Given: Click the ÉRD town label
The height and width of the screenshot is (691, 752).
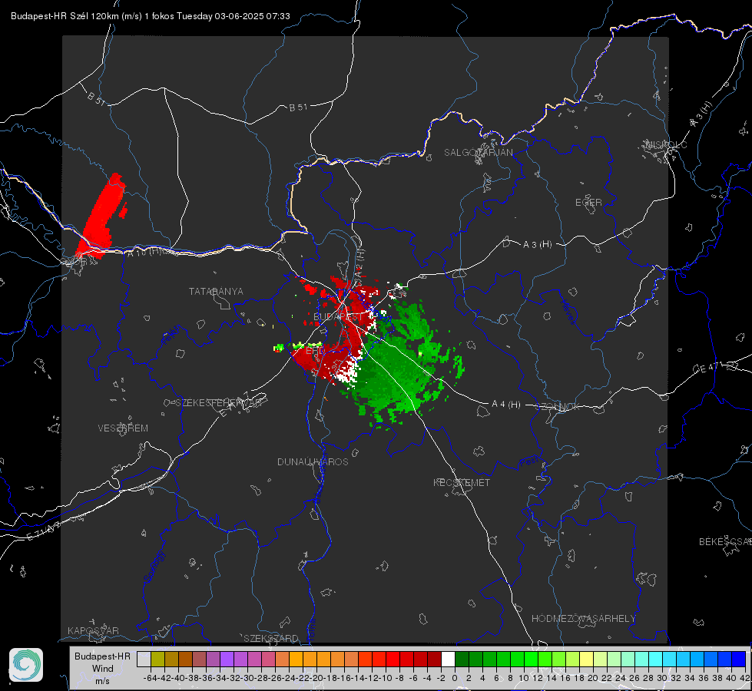Looking at the screenshot, I should [x=315, y=351].
